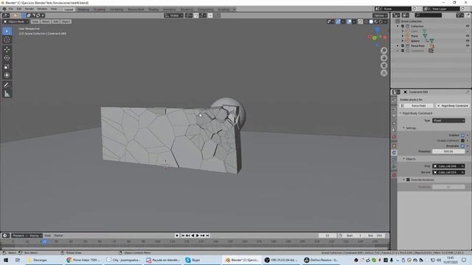Select the Scale tool
Image resolution: width=472 pixels, height=265 pixels.
7,67
